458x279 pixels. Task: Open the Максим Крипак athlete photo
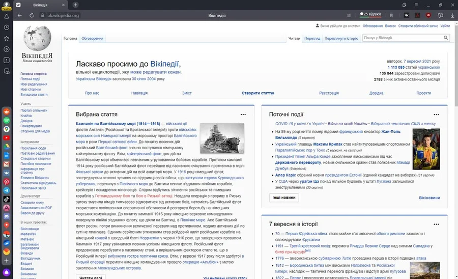click(426, 149)
